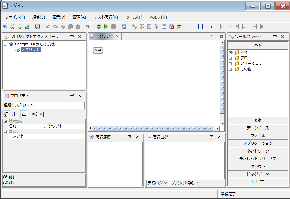Open the クラウド palette category

[258, 166]
